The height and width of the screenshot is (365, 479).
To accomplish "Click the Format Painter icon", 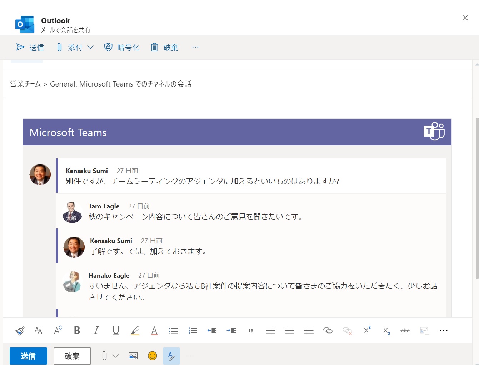I will (20, 331).
